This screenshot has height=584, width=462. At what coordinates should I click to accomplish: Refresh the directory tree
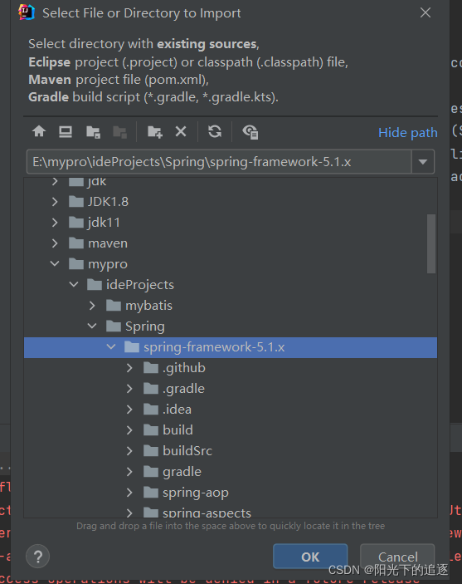(215, 131)
